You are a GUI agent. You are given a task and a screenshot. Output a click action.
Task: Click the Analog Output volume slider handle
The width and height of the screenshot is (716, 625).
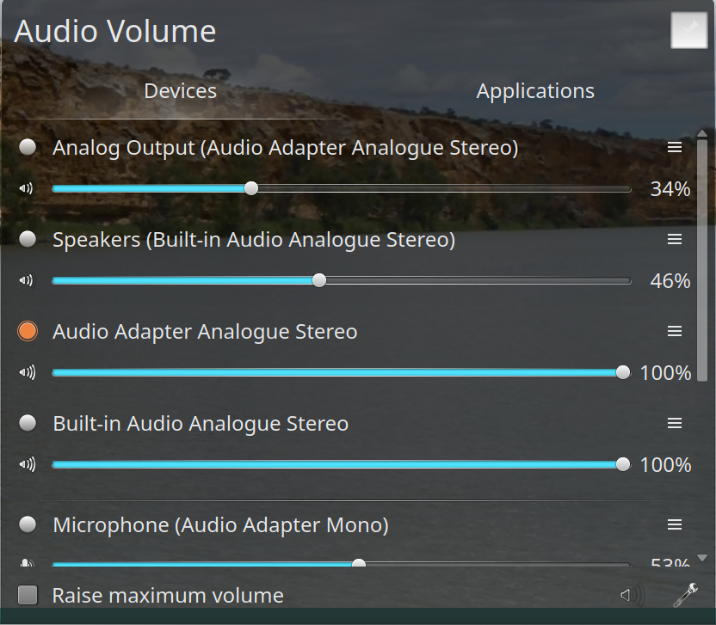(x=251, y=188)
